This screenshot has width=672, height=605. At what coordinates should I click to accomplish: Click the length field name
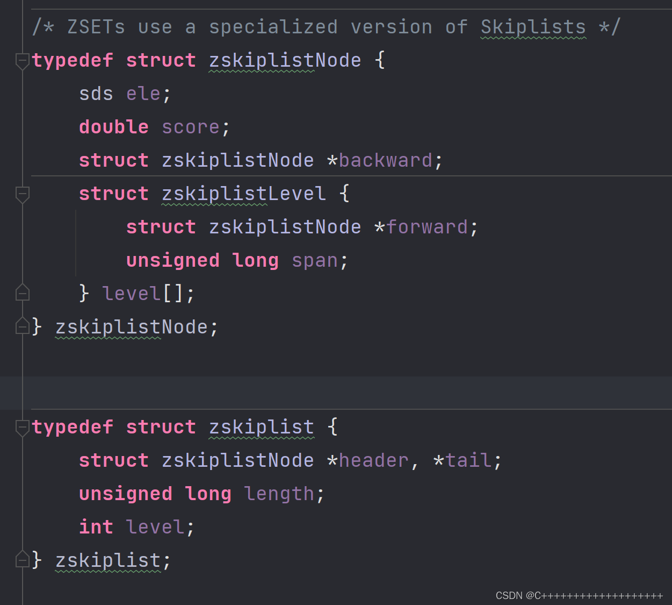tap(279, 494)
